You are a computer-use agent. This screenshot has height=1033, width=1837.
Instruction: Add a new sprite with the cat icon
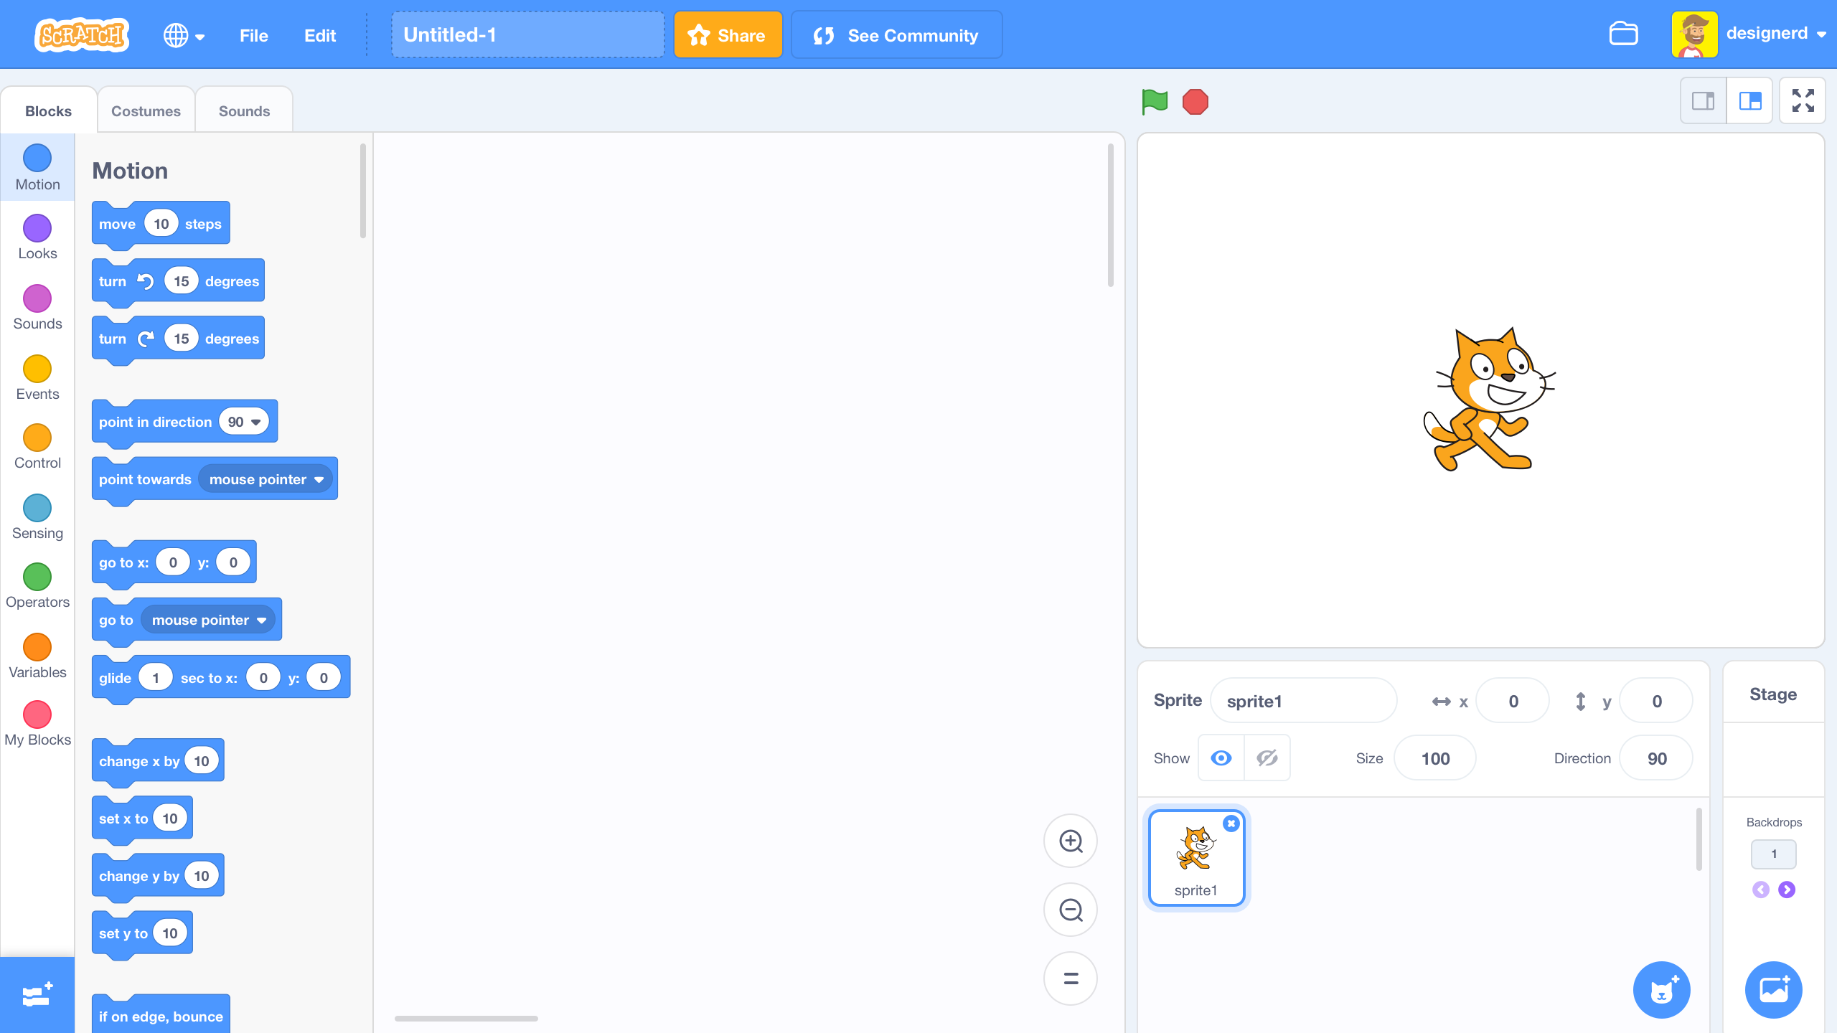(1662, 989)
